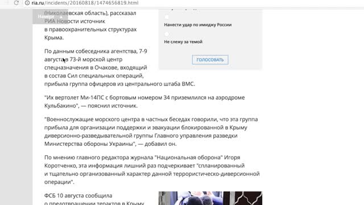This screenshot has width=364, height=205.
Task: Click poll label 'Нанести удар по имиджу России'
Action: (198, 24)
